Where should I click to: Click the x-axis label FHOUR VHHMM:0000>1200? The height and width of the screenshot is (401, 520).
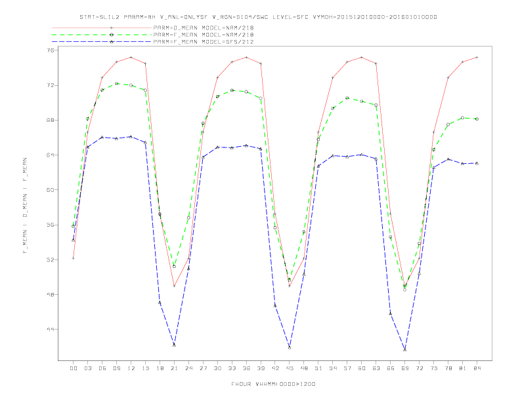pyautogui.click(x=273, y=384)
